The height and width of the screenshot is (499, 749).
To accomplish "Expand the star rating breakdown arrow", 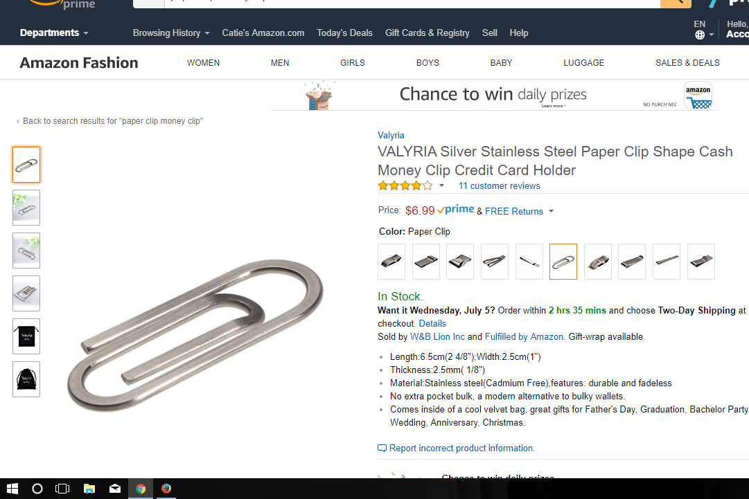I will [442, 185].
